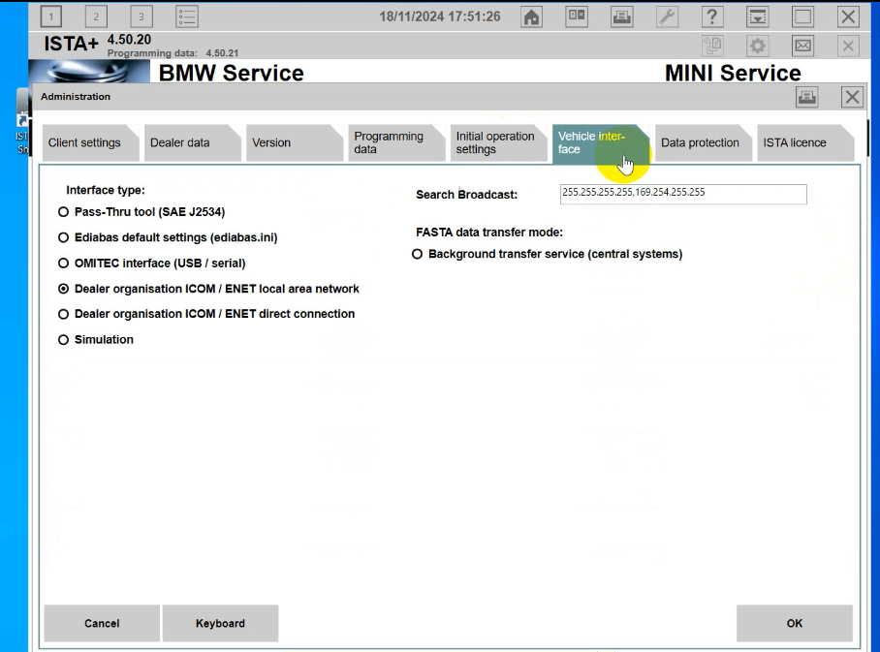
Task: Click the Search Broadcast address field
Action: [x=683, y=194]
